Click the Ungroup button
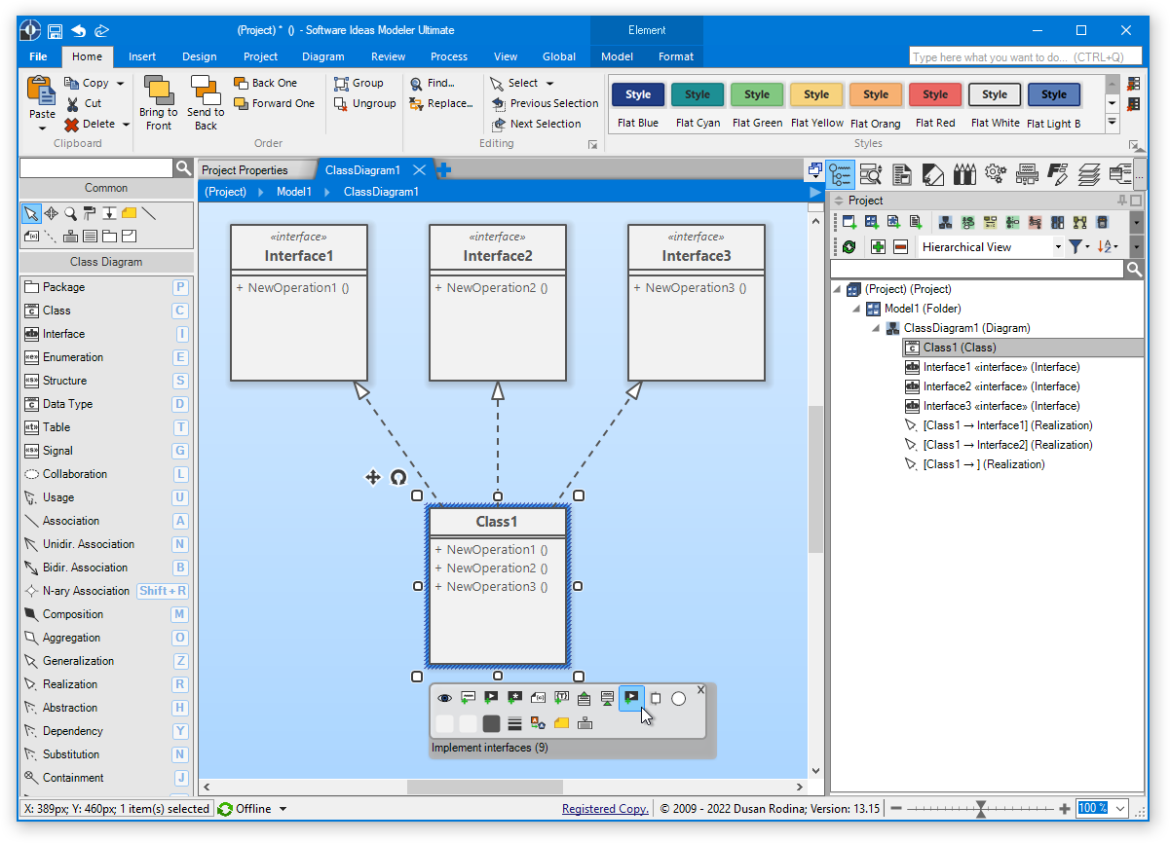 364,104
